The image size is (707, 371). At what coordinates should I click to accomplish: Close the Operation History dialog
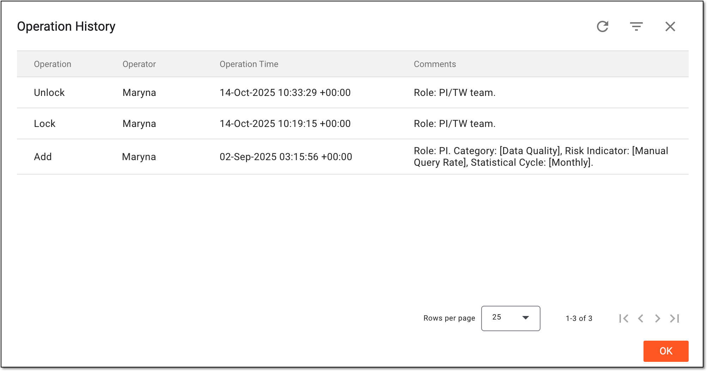click(670, 26)
